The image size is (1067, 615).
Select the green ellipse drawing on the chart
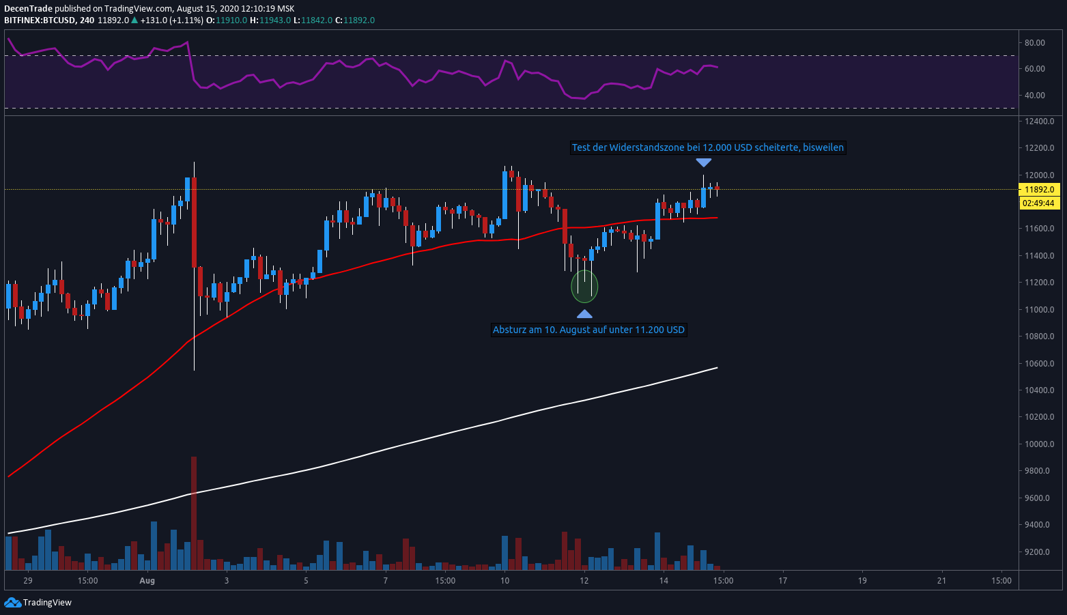coord(584,287)
